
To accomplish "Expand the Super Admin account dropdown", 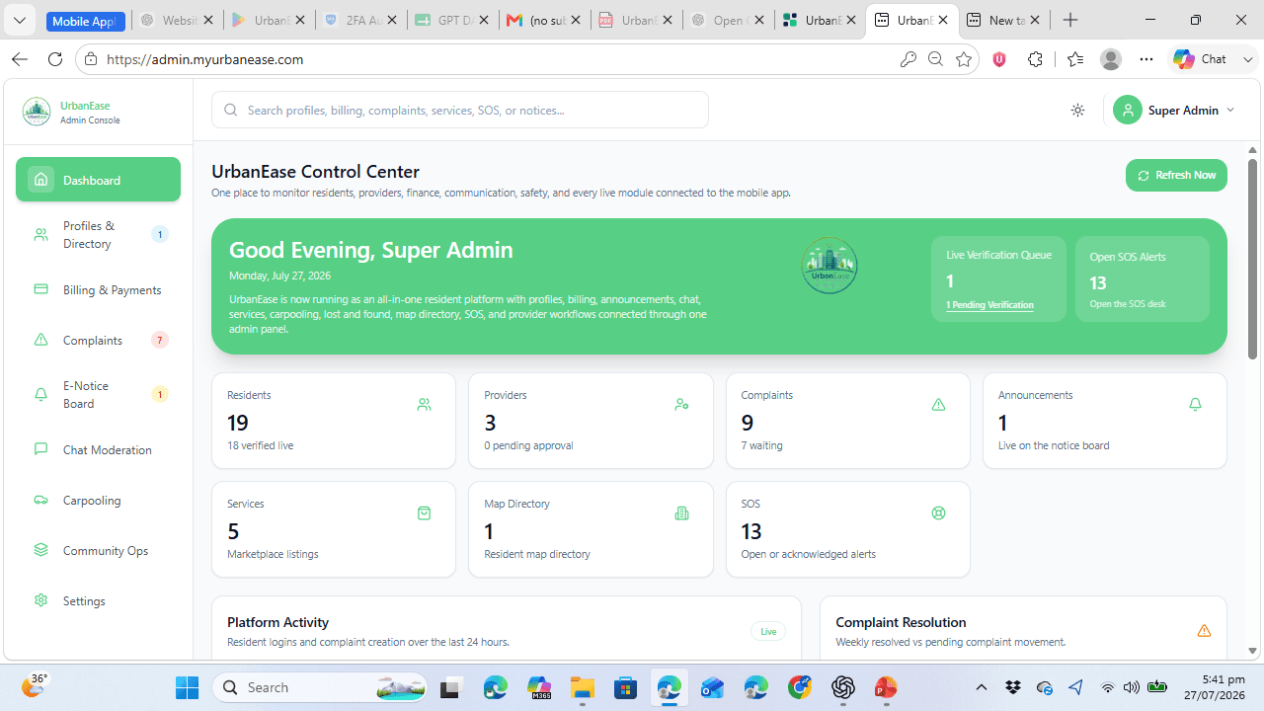I will click(x=1230, y=111).
